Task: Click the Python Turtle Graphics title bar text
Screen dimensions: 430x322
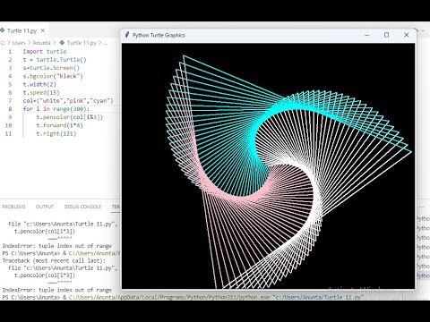Action: [159, 35]
